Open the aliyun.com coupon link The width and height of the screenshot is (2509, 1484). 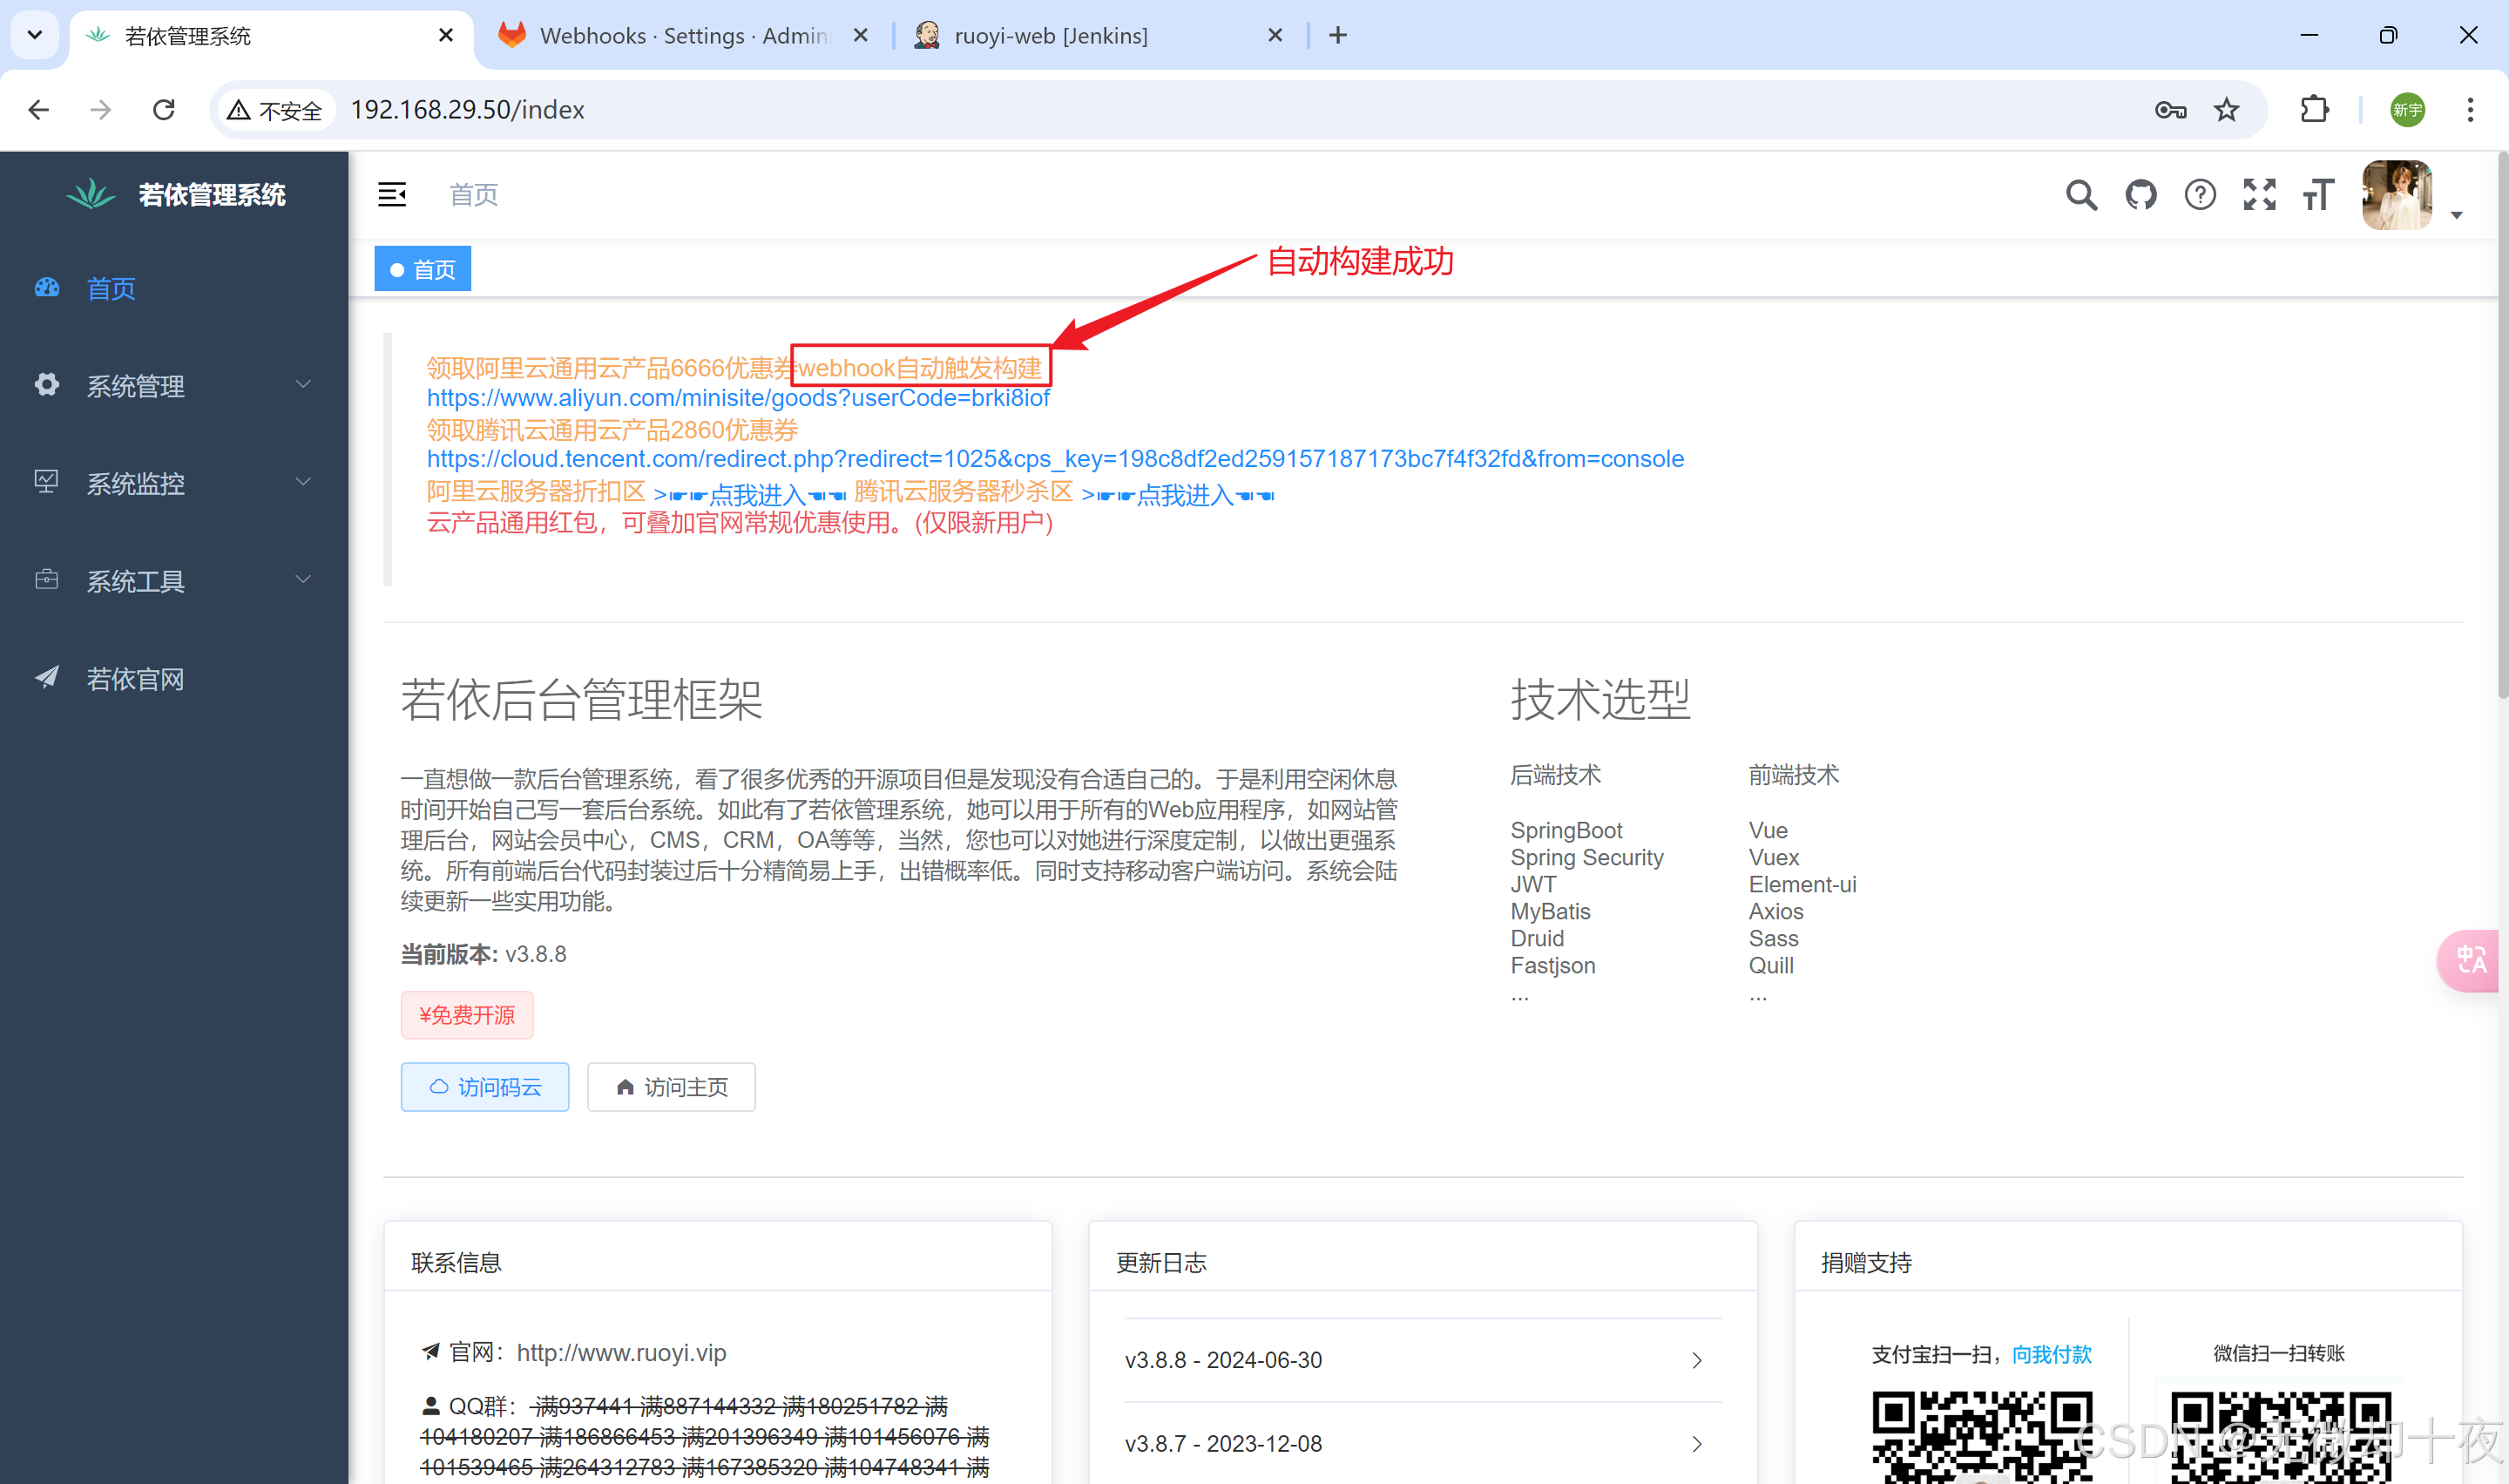(x=738, y=398)
